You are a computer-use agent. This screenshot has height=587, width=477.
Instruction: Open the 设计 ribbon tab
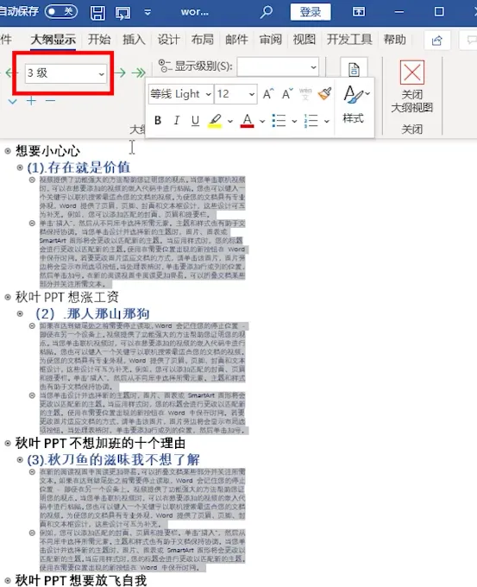pyautogui.click(x=168, y=40)
